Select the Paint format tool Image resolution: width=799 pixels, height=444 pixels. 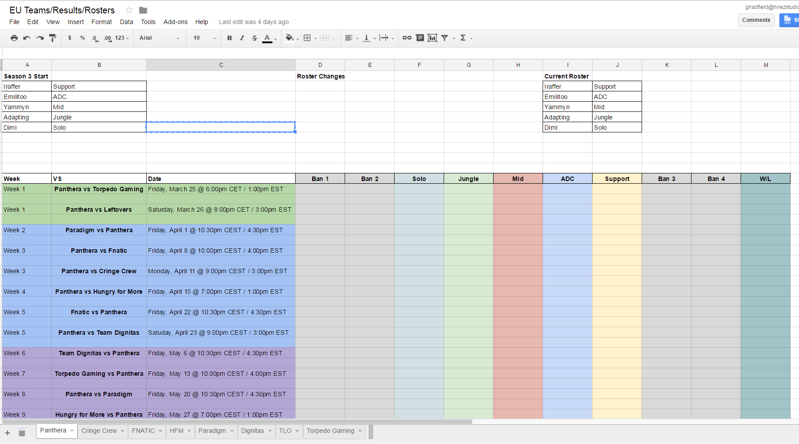[53, 38]
